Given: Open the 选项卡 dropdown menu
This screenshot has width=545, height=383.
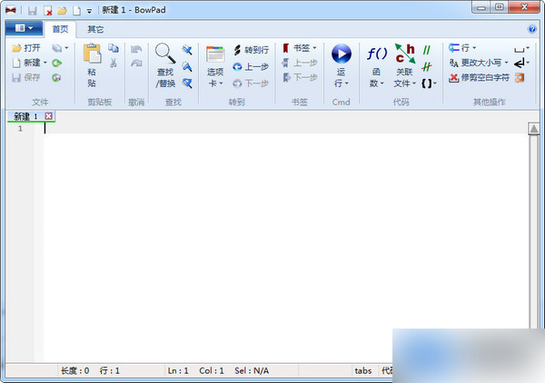Looking at the screenshot, I should click(215, 65).
